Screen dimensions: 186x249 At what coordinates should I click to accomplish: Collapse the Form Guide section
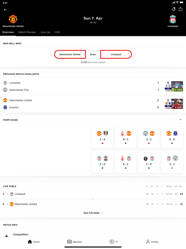point(181,120)
